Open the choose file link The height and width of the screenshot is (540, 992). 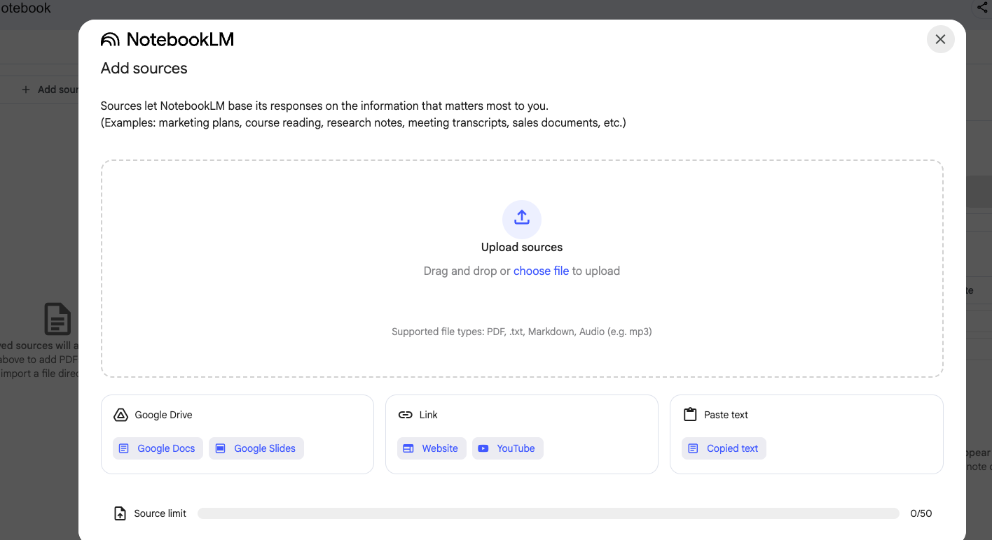(541, 271)
